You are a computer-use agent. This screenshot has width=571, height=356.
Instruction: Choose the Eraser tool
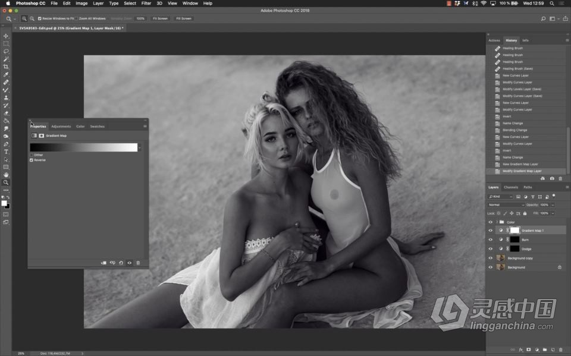click(7, 113)
